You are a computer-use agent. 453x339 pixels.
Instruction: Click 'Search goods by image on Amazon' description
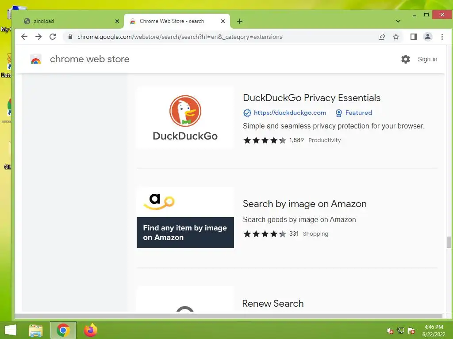299,220
